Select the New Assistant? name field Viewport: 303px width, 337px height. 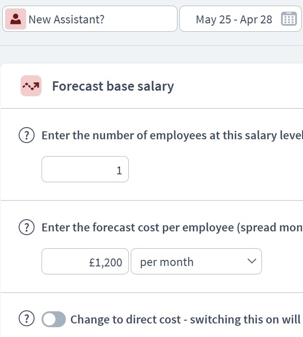pos(90,19)
